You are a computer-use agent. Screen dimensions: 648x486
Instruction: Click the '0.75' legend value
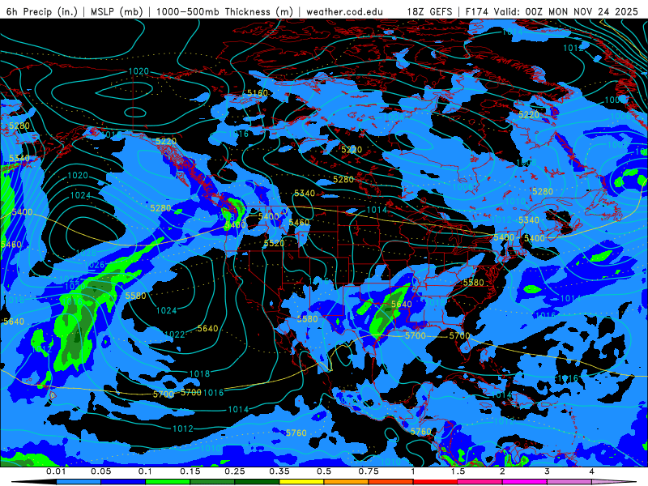pos(369,471)
